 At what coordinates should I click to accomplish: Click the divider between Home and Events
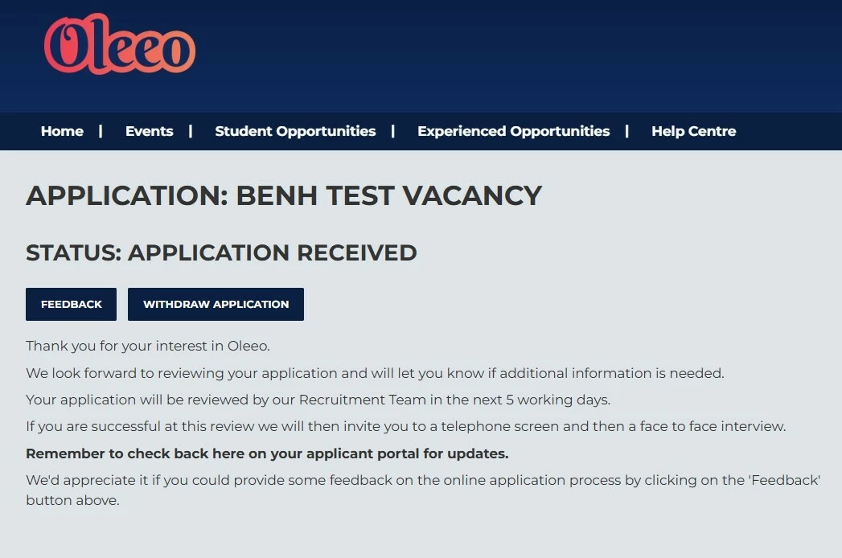(x=101, y=131)
